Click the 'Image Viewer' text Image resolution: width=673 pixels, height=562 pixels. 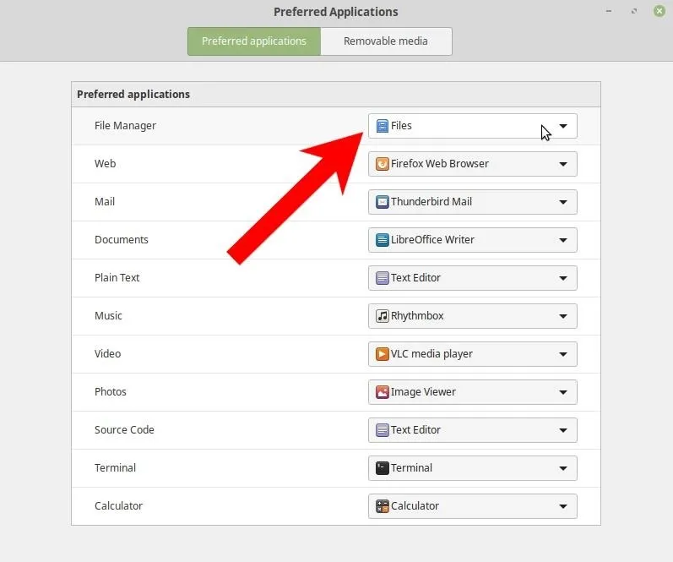pyautogui.click(x=423, y=392)
